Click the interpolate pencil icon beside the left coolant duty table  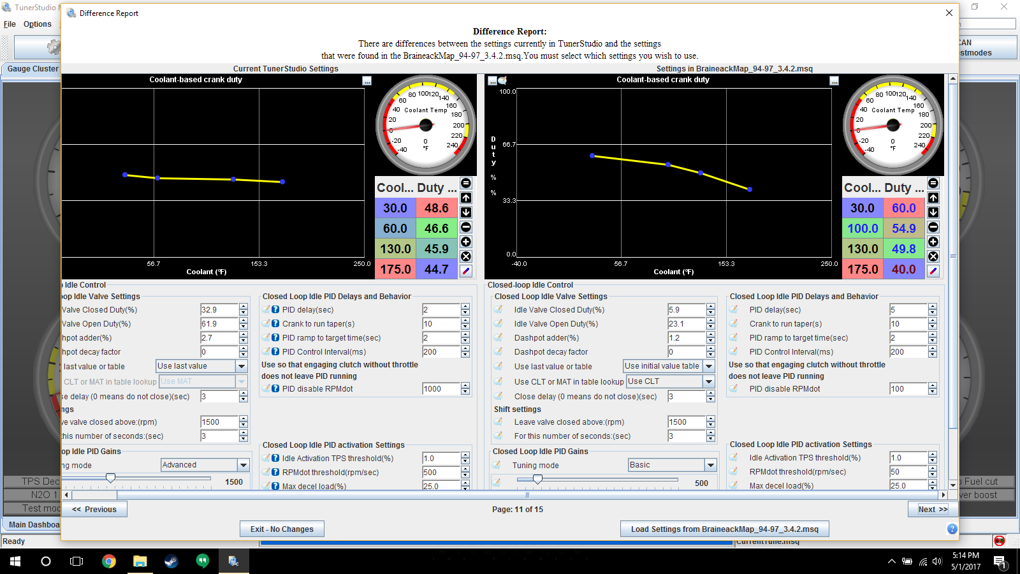[x=466, y=271]
